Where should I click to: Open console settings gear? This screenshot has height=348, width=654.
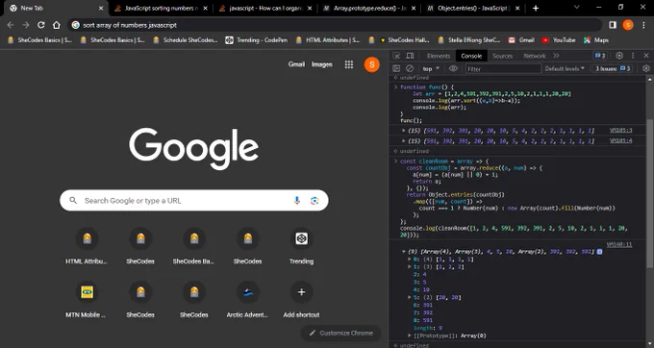[x=646, y=69]
